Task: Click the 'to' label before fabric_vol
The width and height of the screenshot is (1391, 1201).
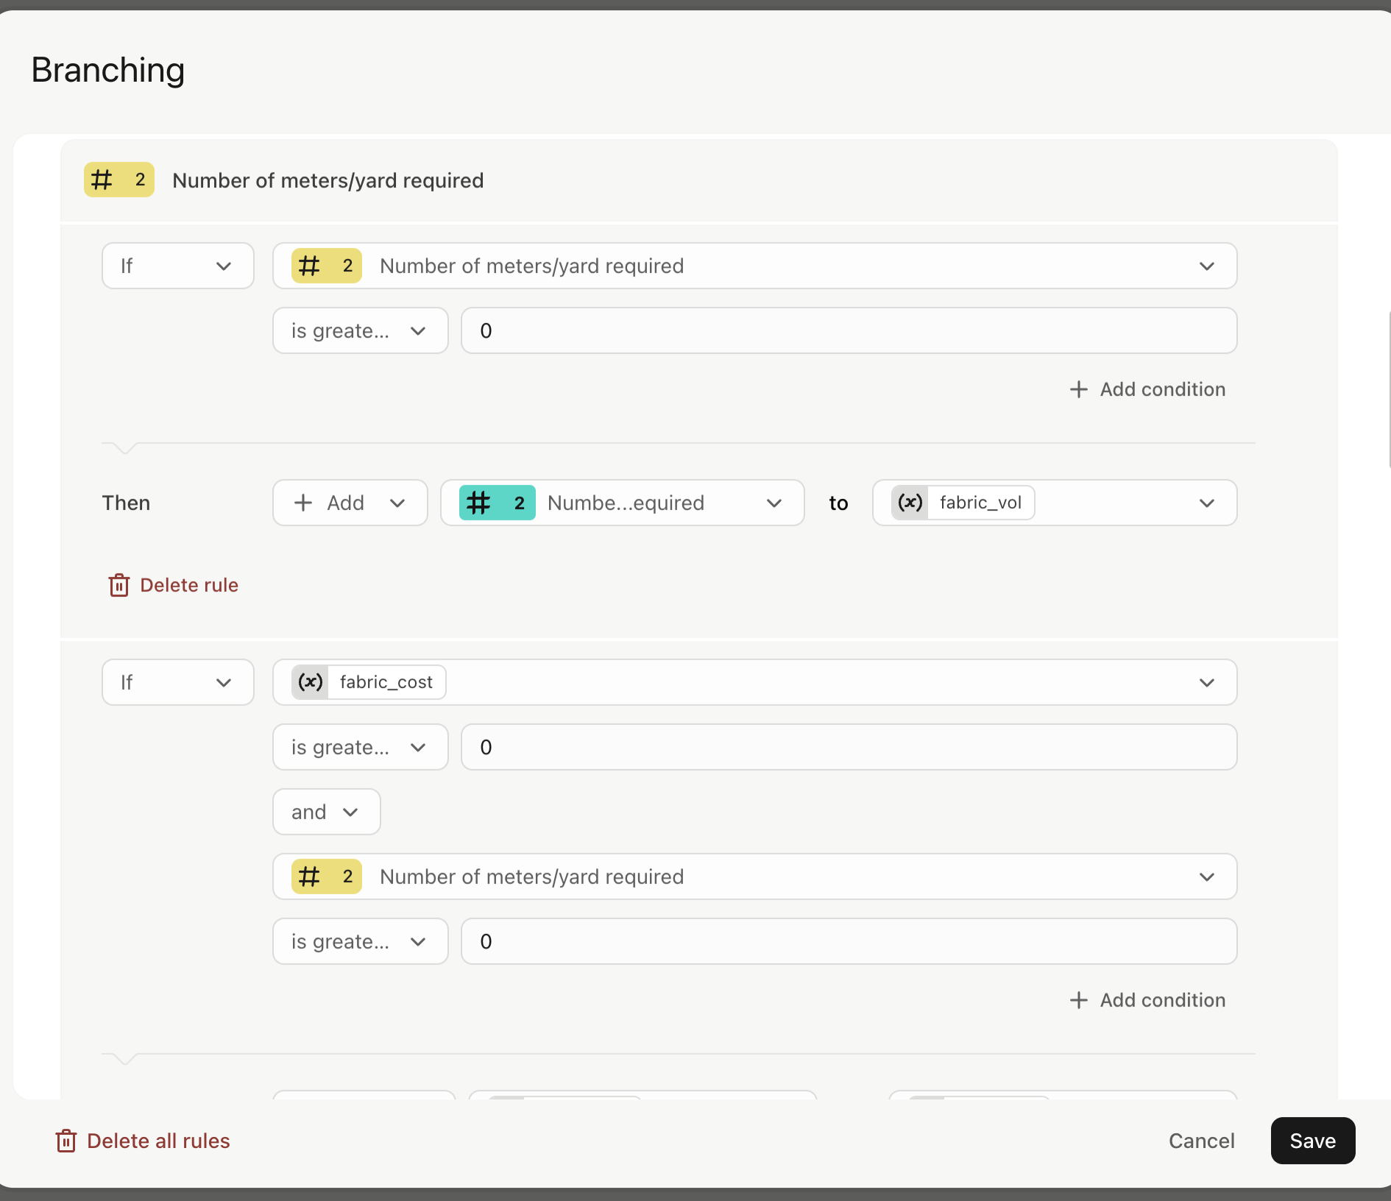Action: click(x=838, y=503)
